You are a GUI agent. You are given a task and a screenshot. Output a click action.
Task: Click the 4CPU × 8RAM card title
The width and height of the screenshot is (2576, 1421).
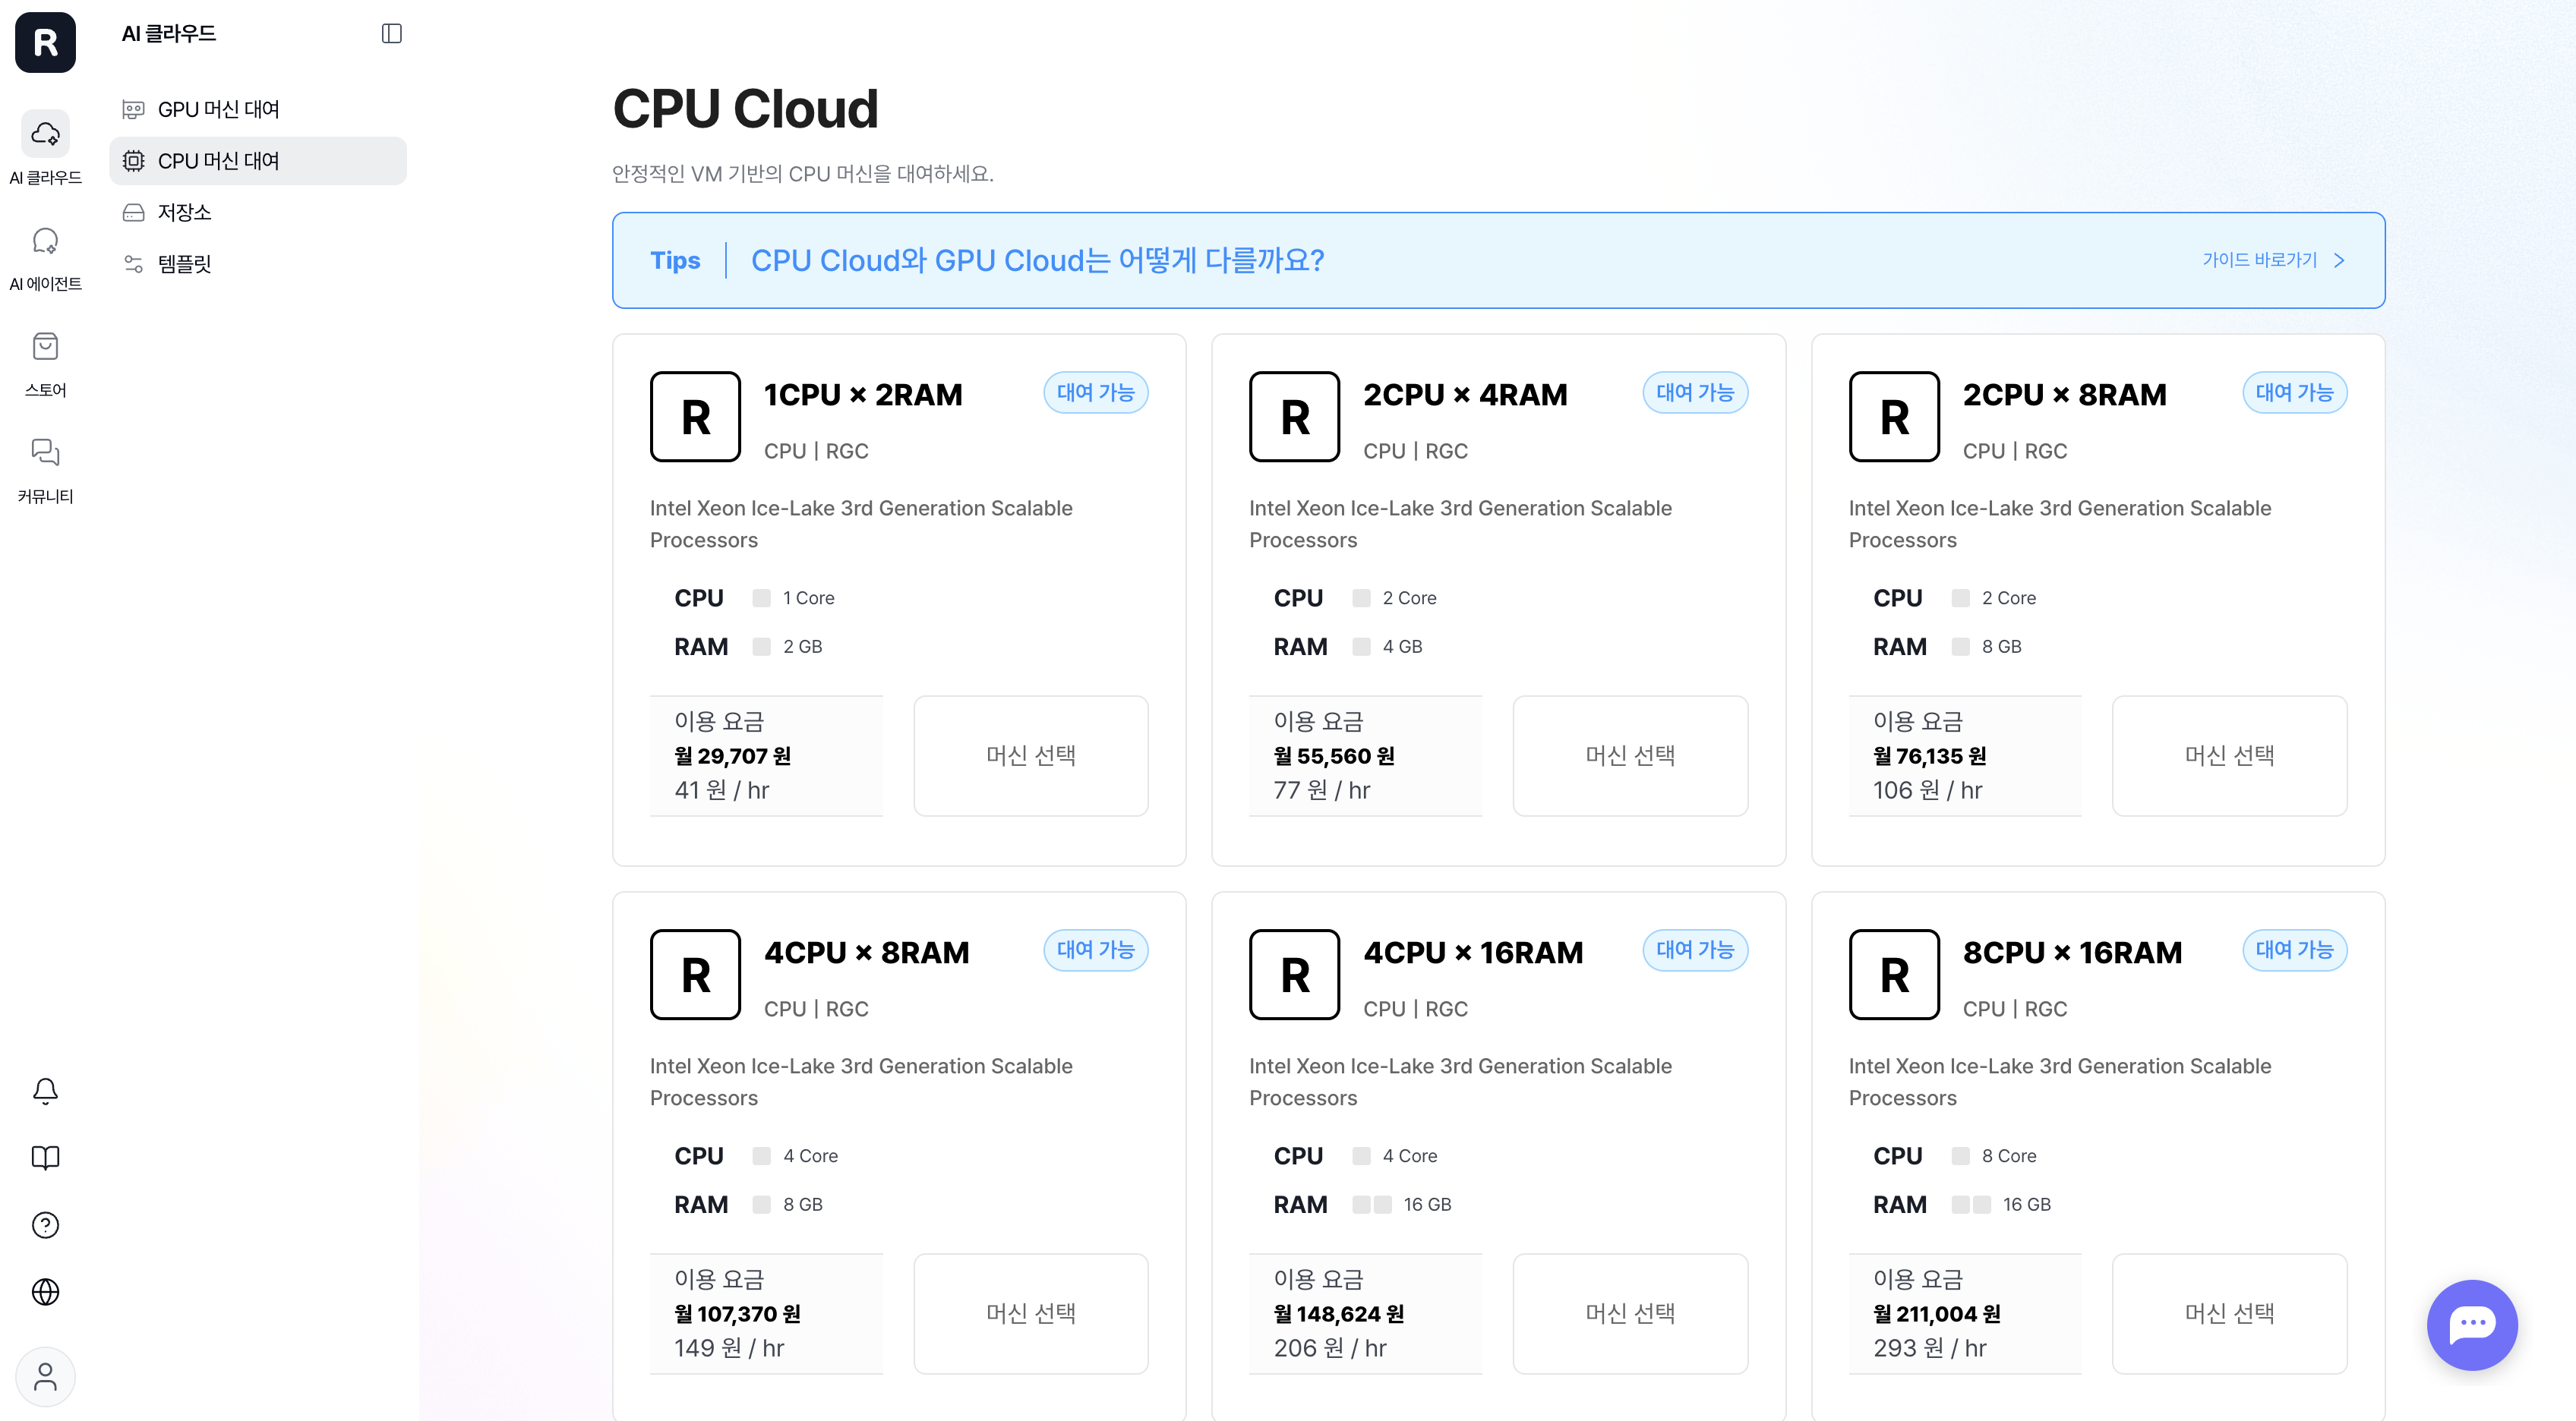(866, 953)
